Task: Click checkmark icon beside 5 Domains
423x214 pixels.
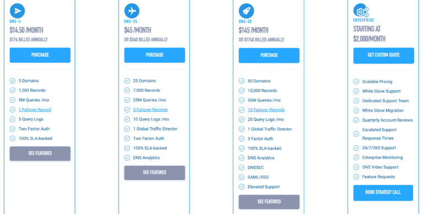Action: (x=13, y=80)
